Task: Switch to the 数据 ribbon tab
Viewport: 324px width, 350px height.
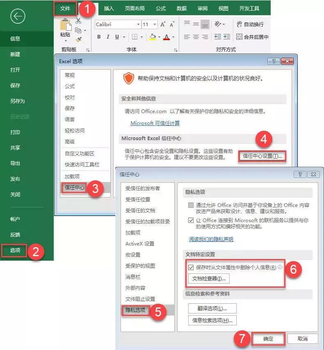Action: [181, 9]
